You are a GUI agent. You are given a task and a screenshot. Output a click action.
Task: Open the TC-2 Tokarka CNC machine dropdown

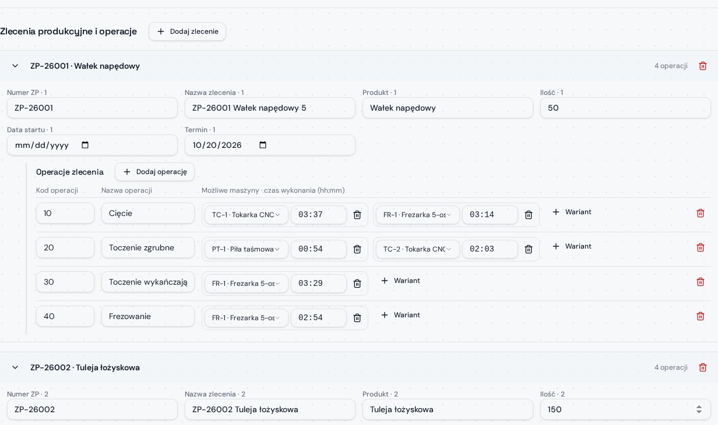[x=418, y=249]
